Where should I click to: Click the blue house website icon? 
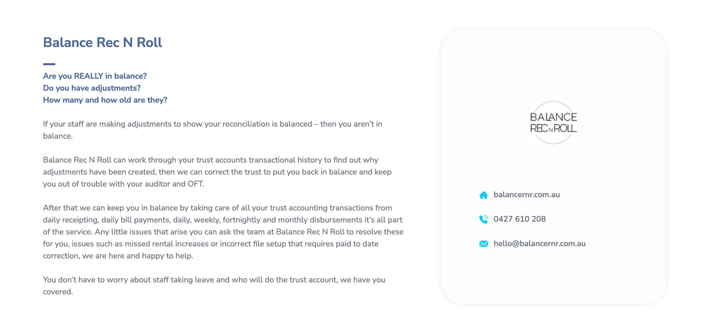pos(483,195)
